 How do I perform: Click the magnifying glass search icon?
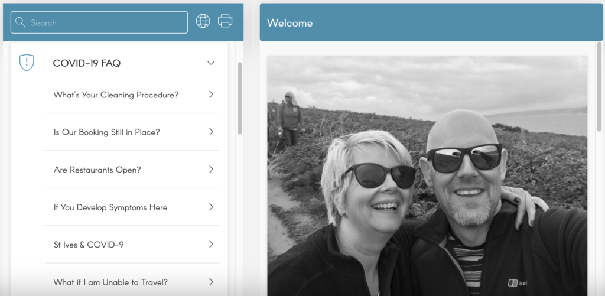click(20, 22)
